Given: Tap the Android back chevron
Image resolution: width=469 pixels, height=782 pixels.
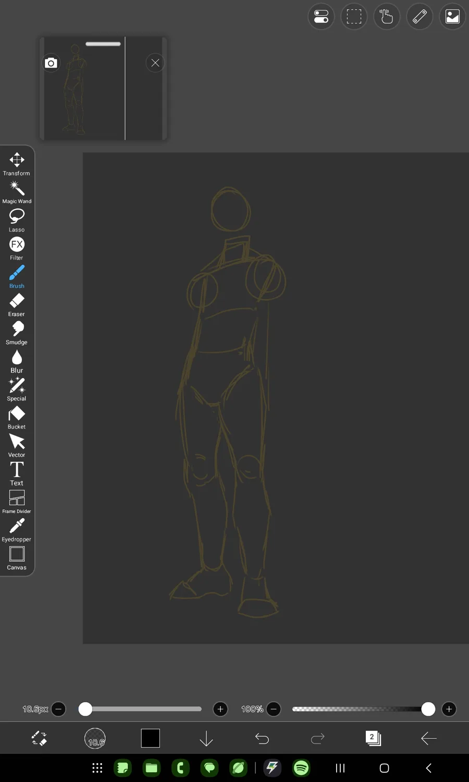Looking at the screenshot, I should click(x=429, y=768).
